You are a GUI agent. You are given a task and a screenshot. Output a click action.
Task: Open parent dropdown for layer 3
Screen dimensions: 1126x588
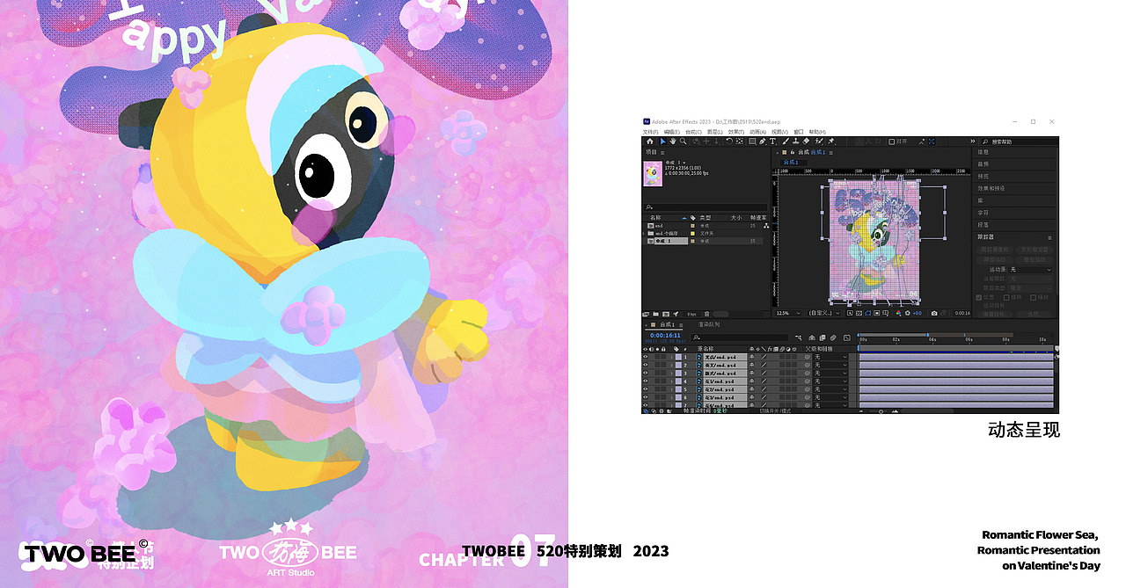coord(830,373)
